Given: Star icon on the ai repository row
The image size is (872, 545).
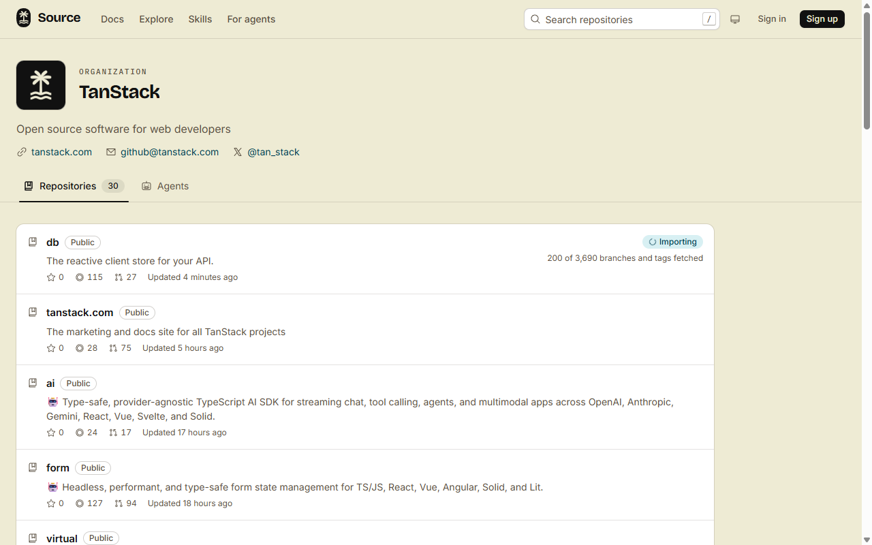Looking at the screenshot, I should click(51, 433).
